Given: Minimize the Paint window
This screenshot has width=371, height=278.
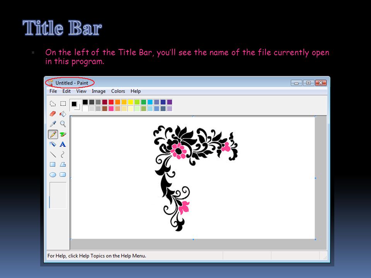Looking at the screenshot, I should pos(296,83).
